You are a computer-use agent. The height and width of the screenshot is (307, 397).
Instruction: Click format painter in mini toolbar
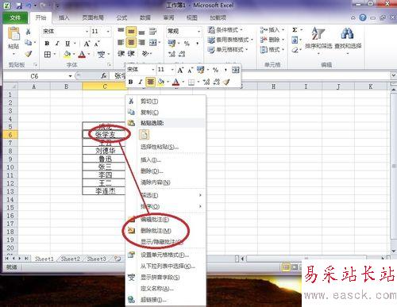click(226, 82)
